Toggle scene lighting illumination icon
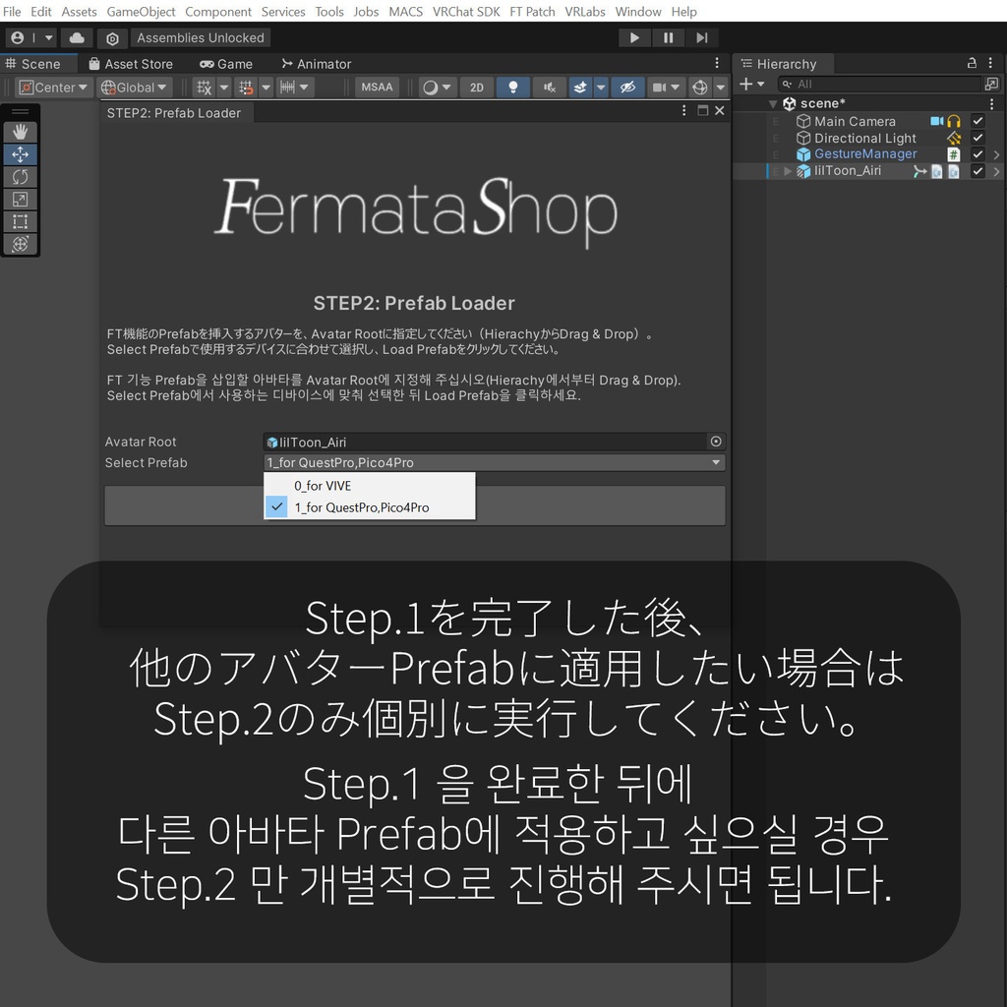 coord(512,87)
